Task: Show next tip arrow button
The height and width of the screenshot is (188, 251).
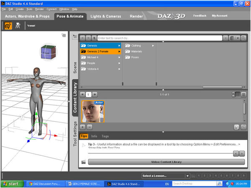Action: (x=242, y=153)
